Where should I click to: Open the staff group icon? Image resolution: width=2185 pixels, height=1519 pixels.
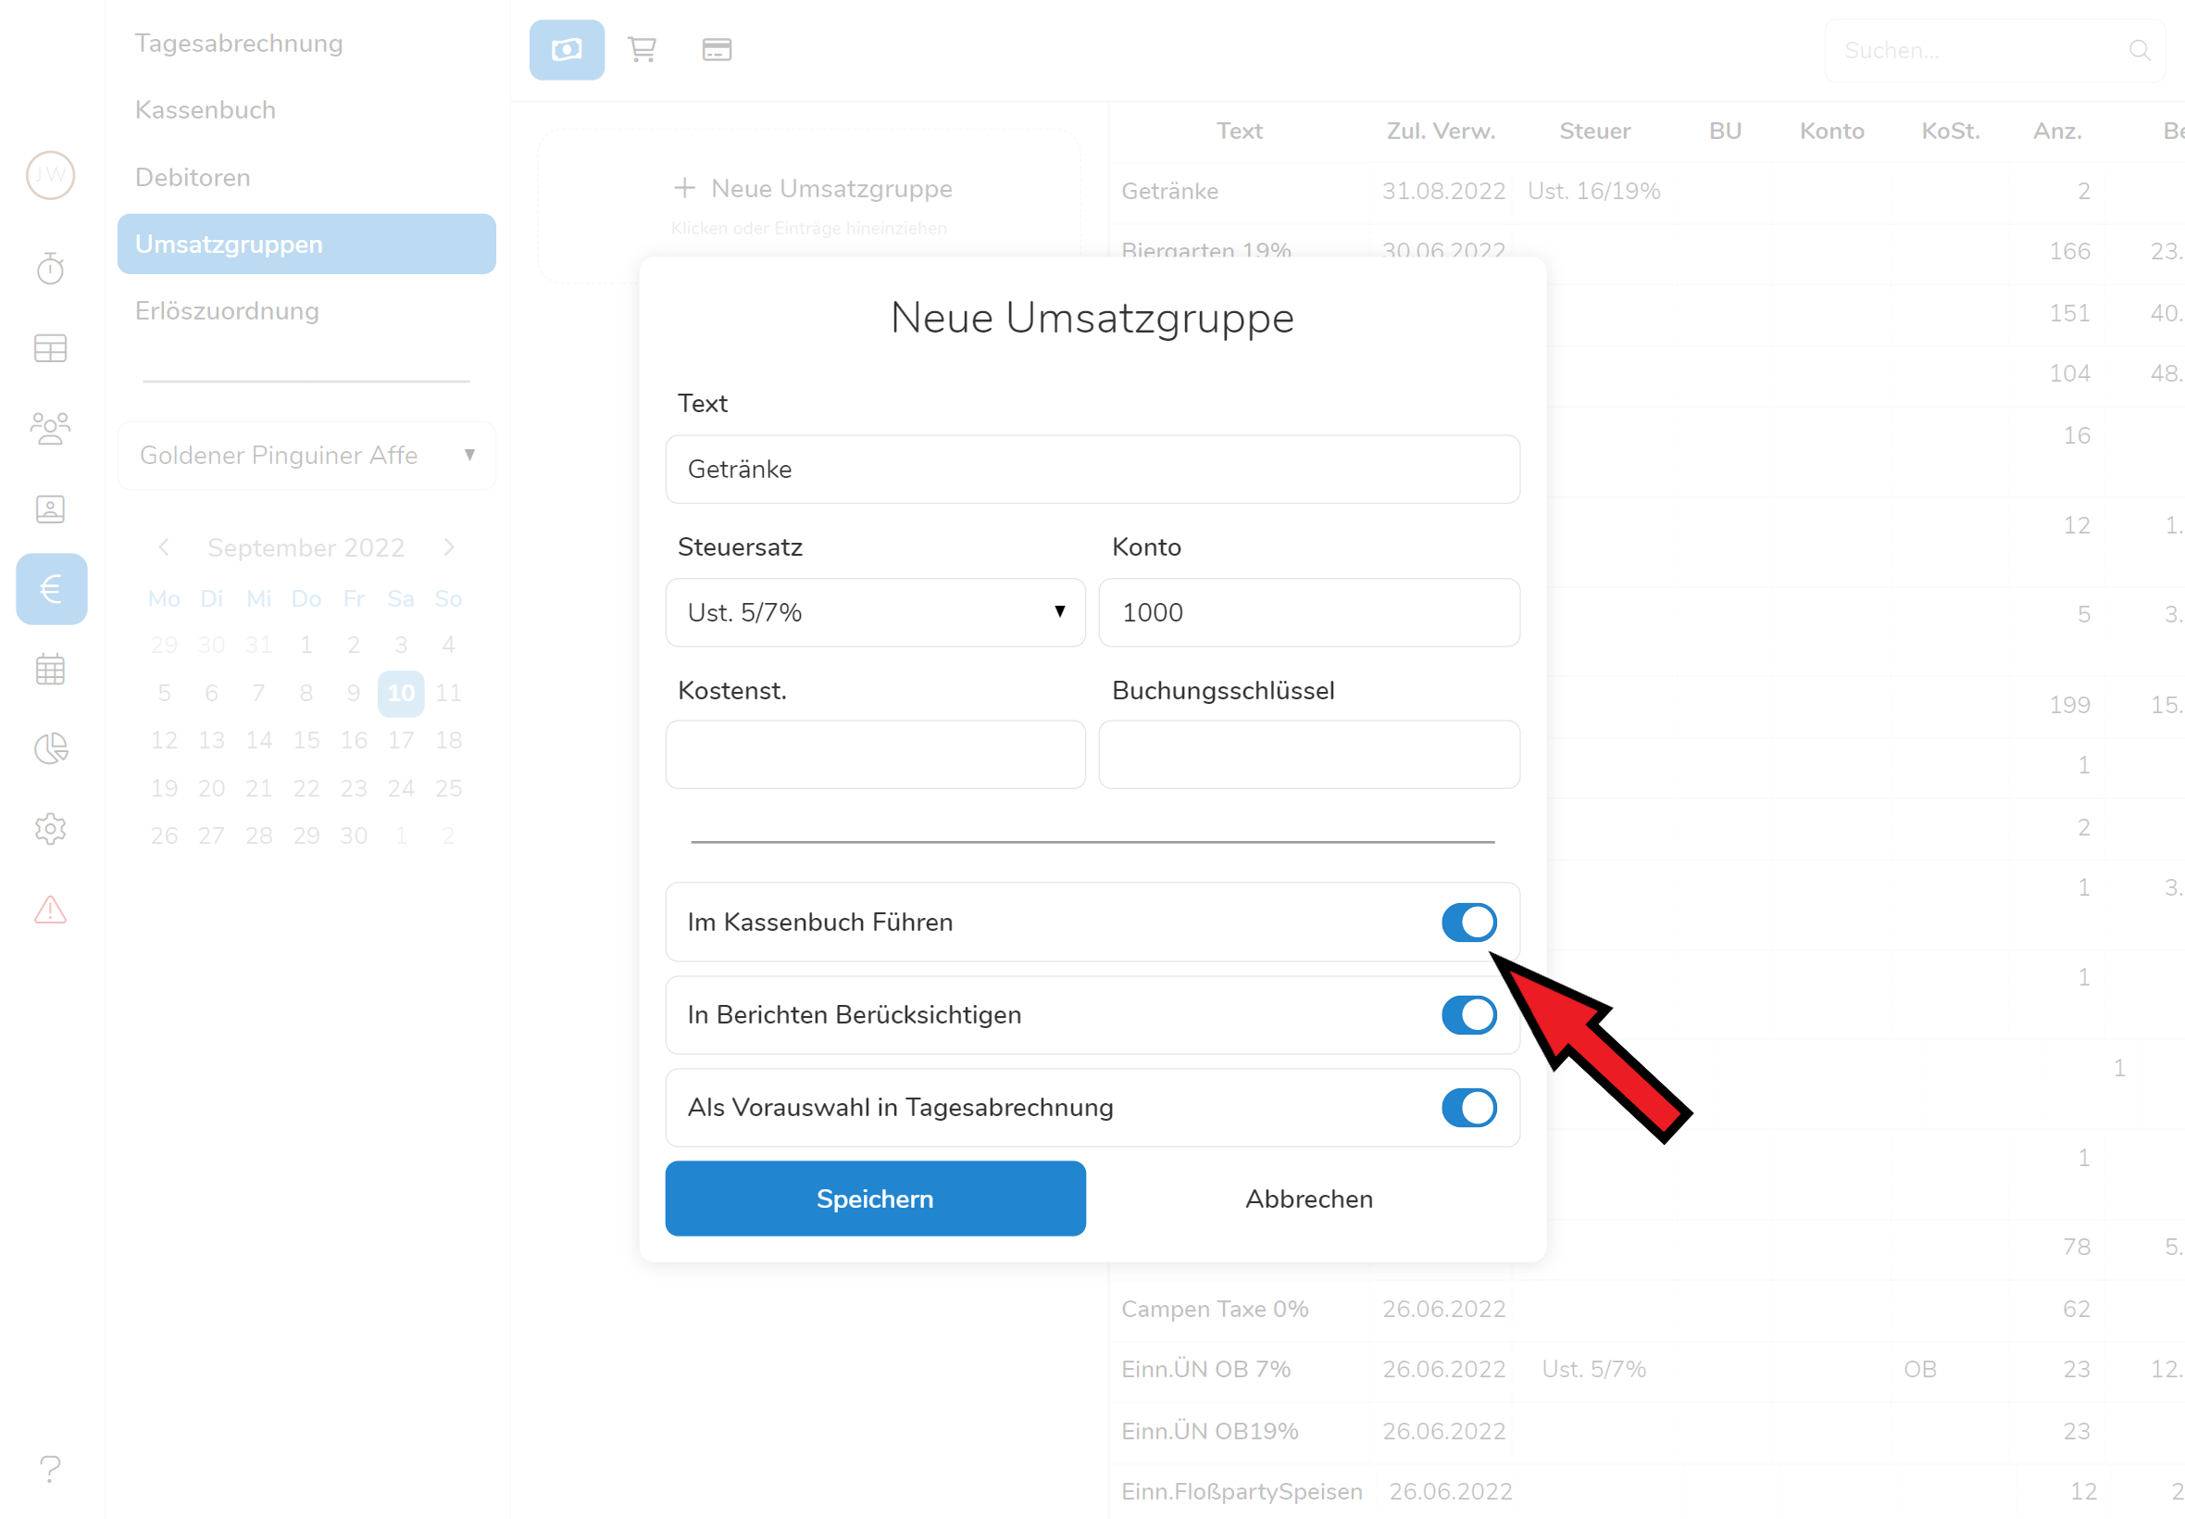click(x=50, y=428)
